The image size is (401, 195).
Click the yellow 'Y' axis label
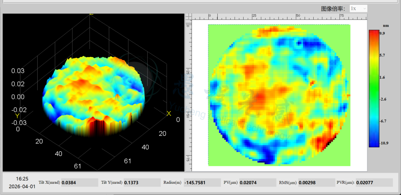click(x=17, y=116)
